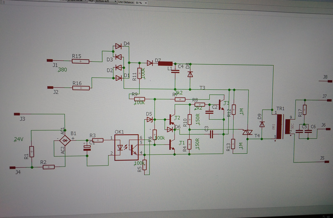
Task: Click the C1 polarized capacitor symbol
Action: point(87,148)
